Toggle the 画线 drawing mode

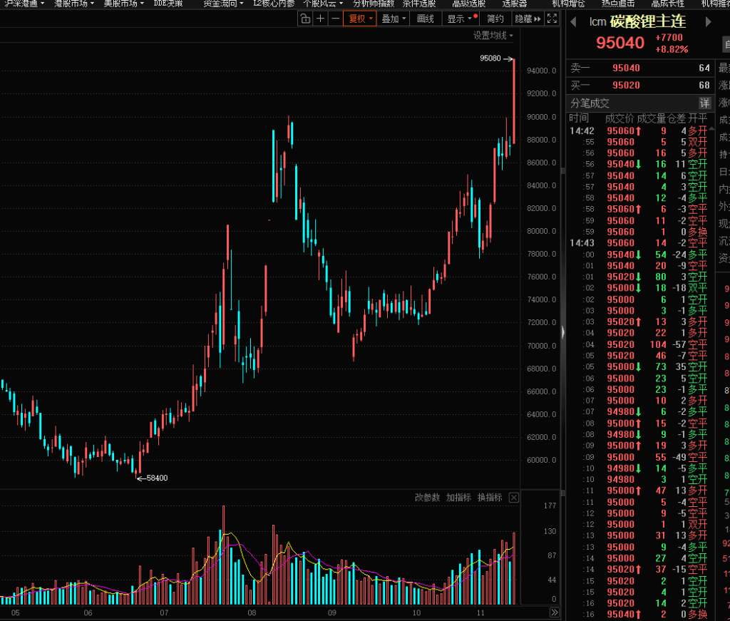pyautogui.click(x=425, y=19)
